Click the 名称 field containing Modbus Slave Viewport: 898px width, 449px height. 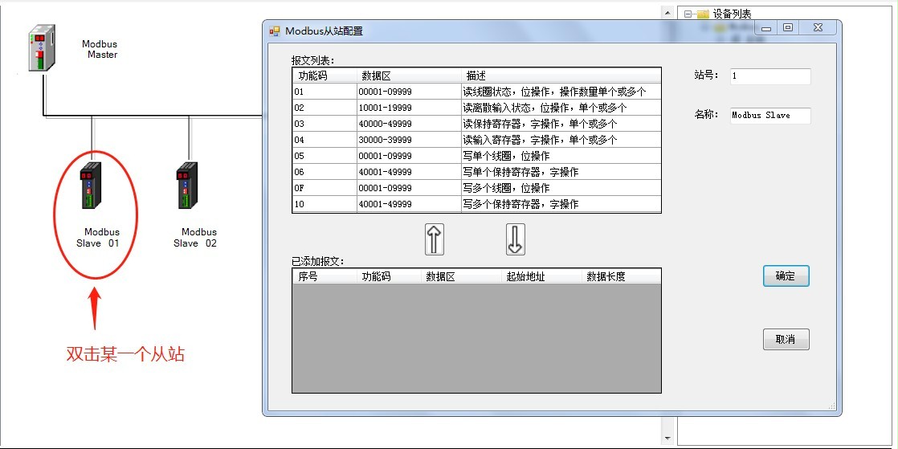pos(769,116)
